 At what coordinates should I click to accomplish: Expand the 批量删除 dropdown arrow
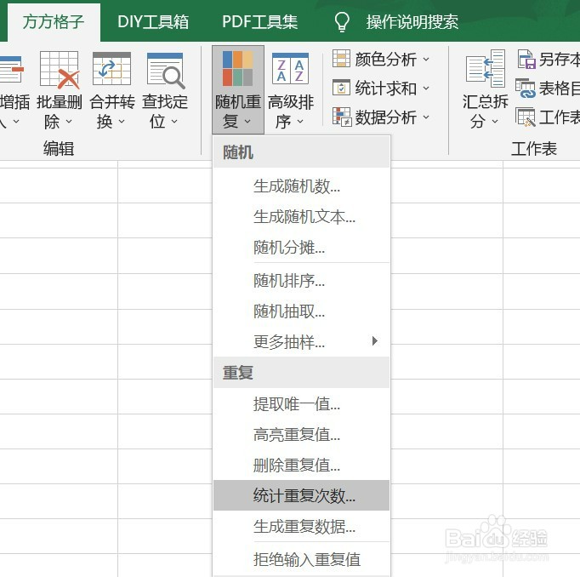[69, 122]
